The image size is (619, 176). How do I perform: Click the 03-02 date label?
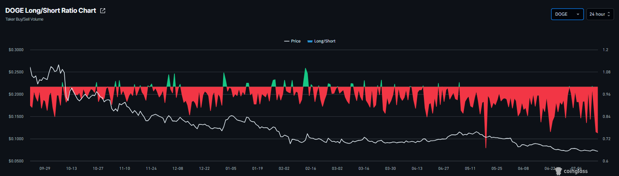point(337,169)
